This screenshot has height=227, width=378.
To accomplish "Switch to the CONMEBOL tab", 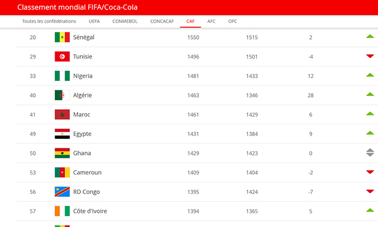I will point(125,21).
